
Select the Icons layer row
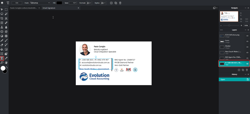tap(234, 42)
